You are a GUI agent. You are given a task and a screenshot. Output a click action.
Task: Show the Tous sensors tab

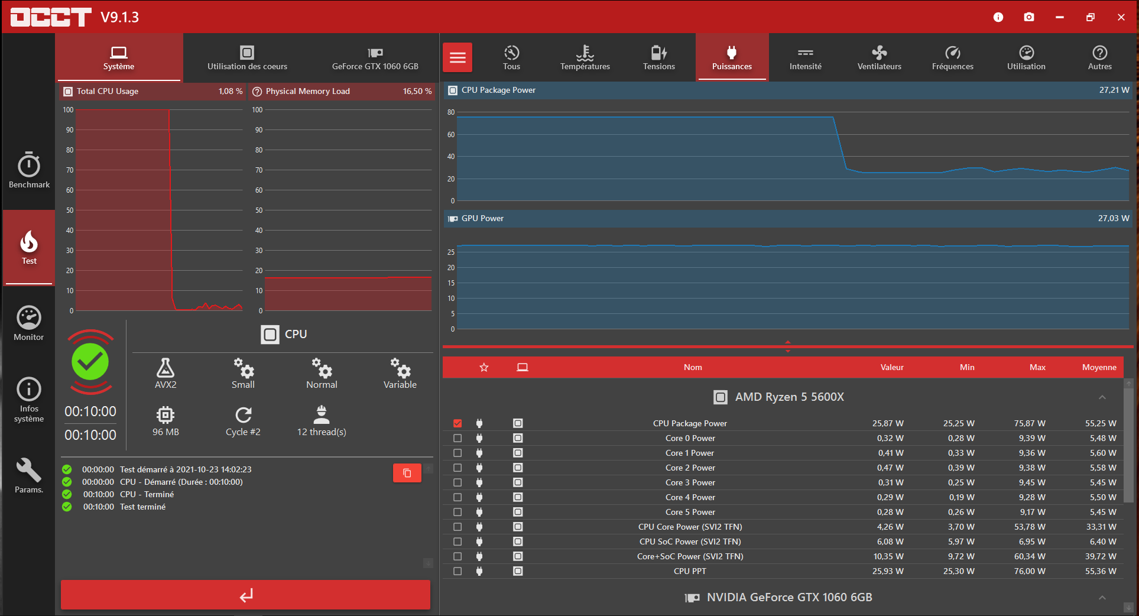point(512,57)
